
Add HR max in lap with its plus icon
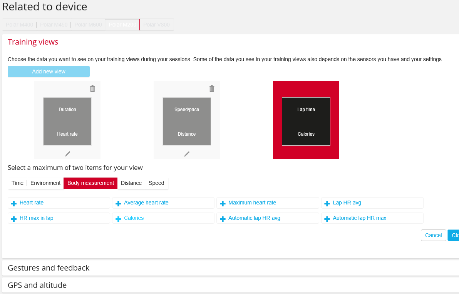tap(13, 218)
